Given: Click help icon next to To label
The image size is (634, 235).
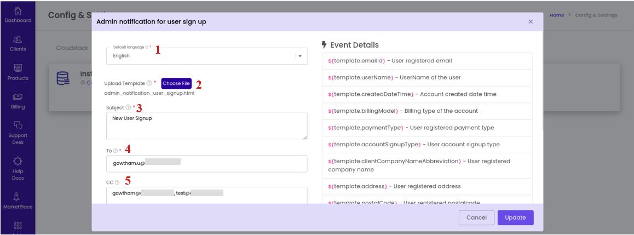Looking at the screenshot, I should point(115,151).
